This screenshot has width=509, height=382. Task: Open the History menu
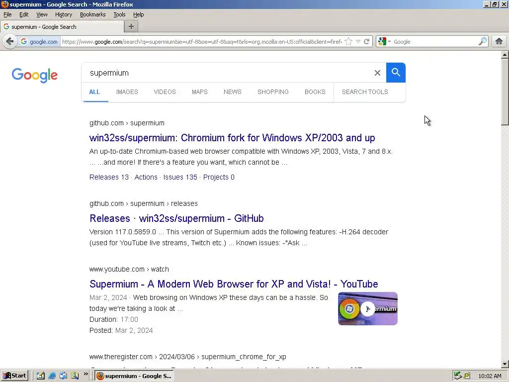(x=63, y=14)
